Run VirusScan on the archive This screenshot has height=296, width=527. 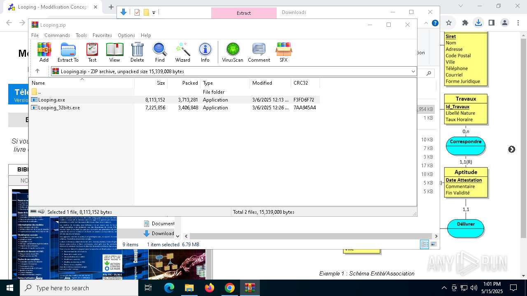click(233, 52)
